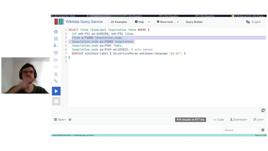
Task: Run the query with the play button
Action: tap(56, 91)
